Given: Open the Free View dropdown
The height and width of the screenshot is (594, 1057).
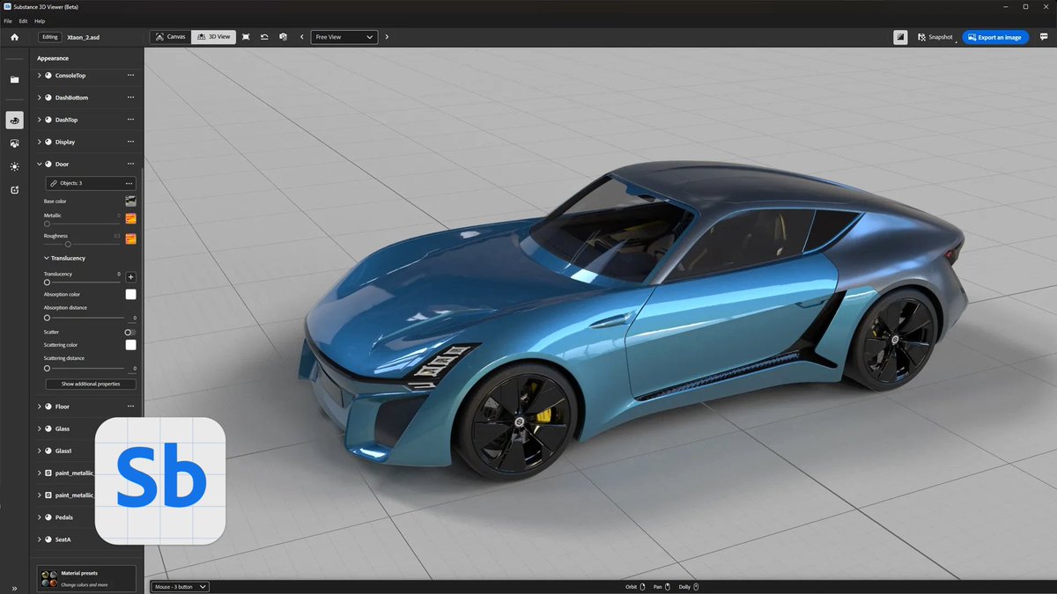Looking at the screenshot, I should (344, 36).
